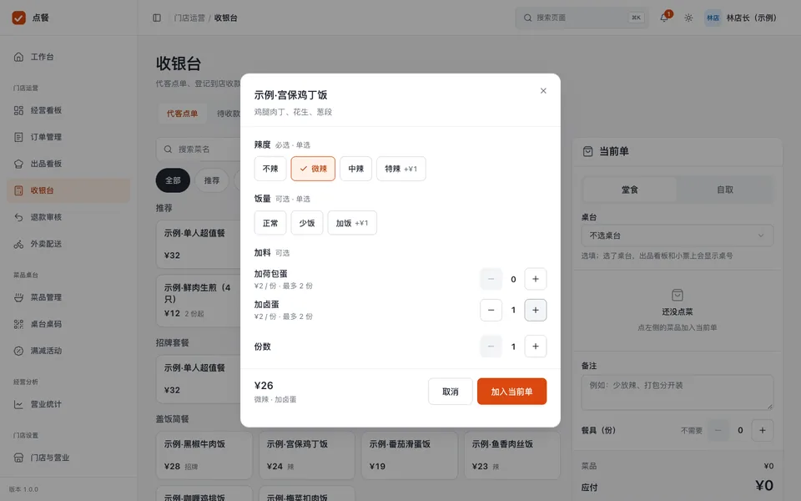Image resolution: width=801 pixels, height=501 pixels.
Task: Open 退款审核 in sidebar
Action: point(68,217)
